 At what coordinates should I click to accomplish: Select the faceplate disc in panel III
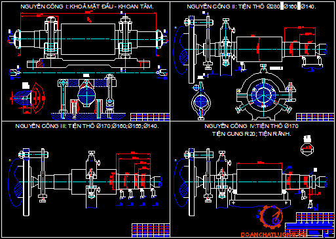point(26,182)
